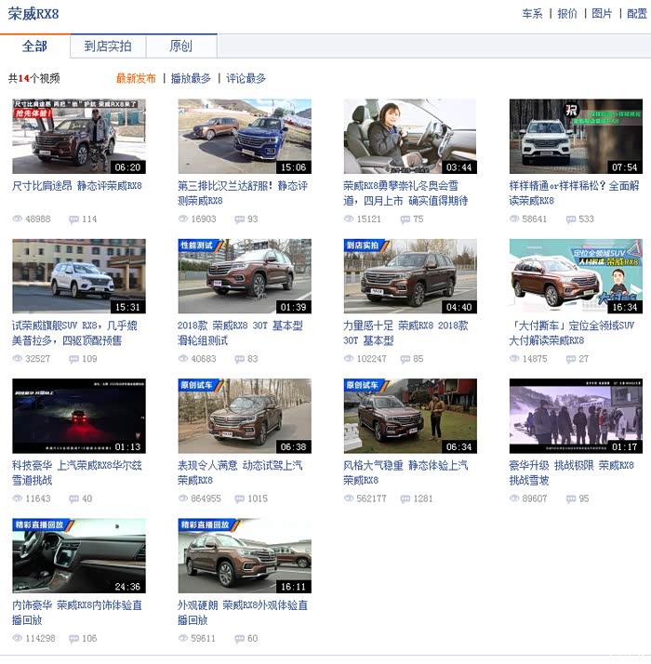The height and width of the screenshot is (664, 651).
Task: Click comment icon next to 533
Action: click(570, 219)
